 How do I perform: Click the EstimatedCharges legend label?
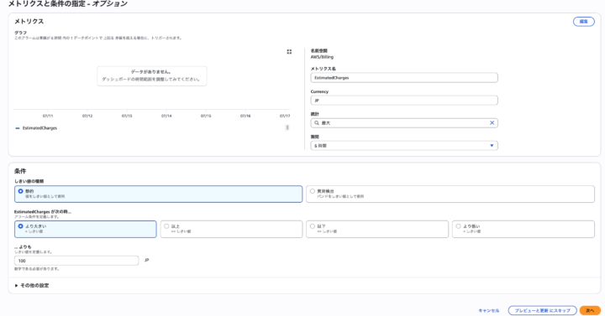point(39,128)
